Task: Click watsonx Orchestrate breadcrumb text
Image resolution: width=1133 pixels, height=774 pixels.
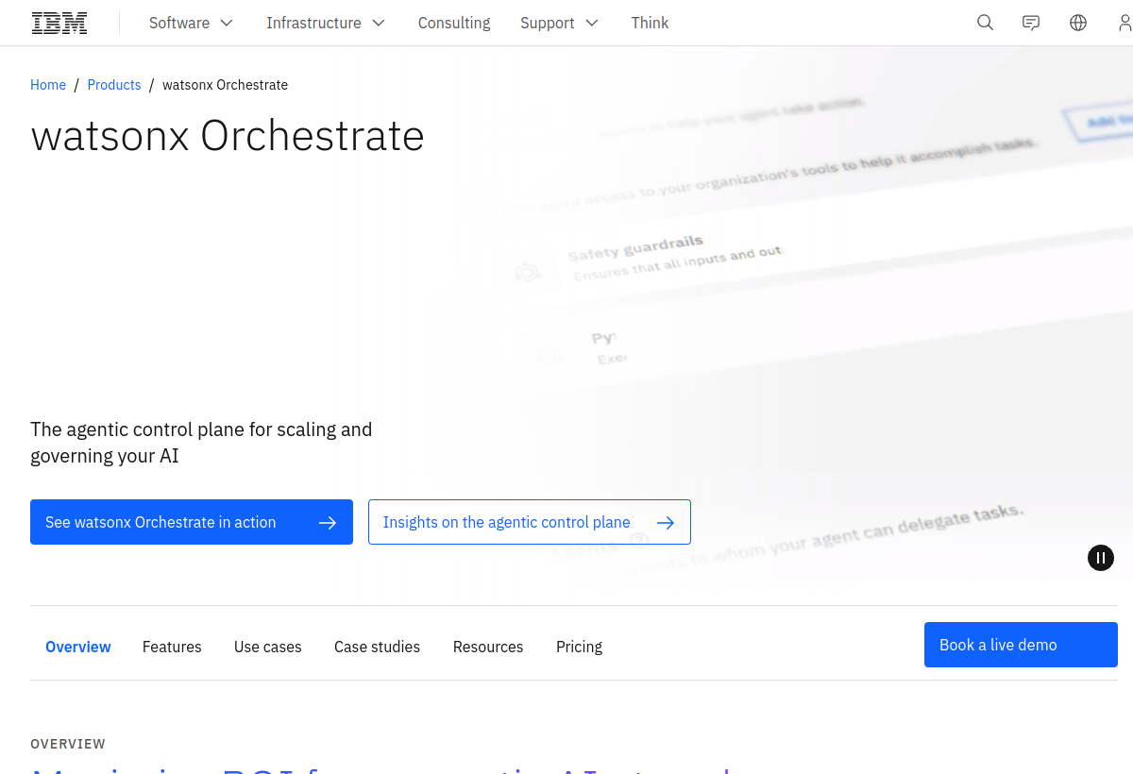Action: [225, 85]
